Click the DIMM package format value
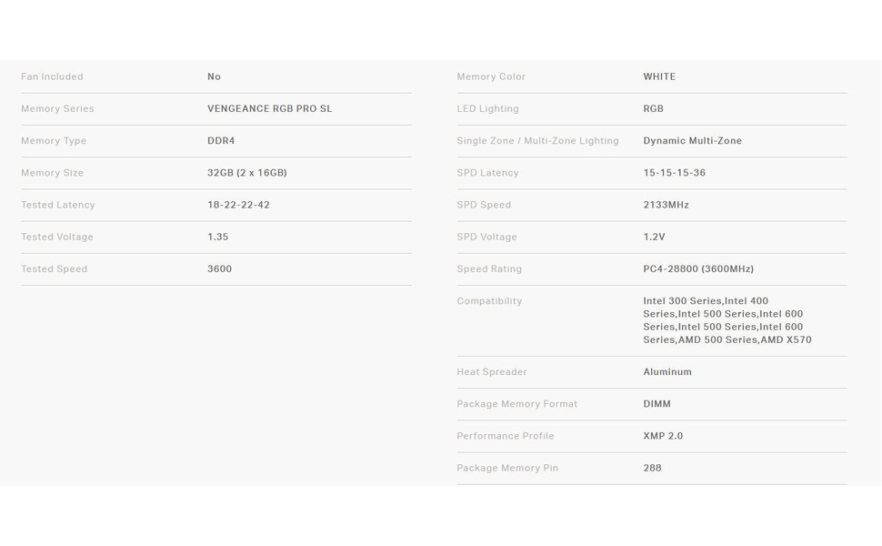 coord(656,404)
